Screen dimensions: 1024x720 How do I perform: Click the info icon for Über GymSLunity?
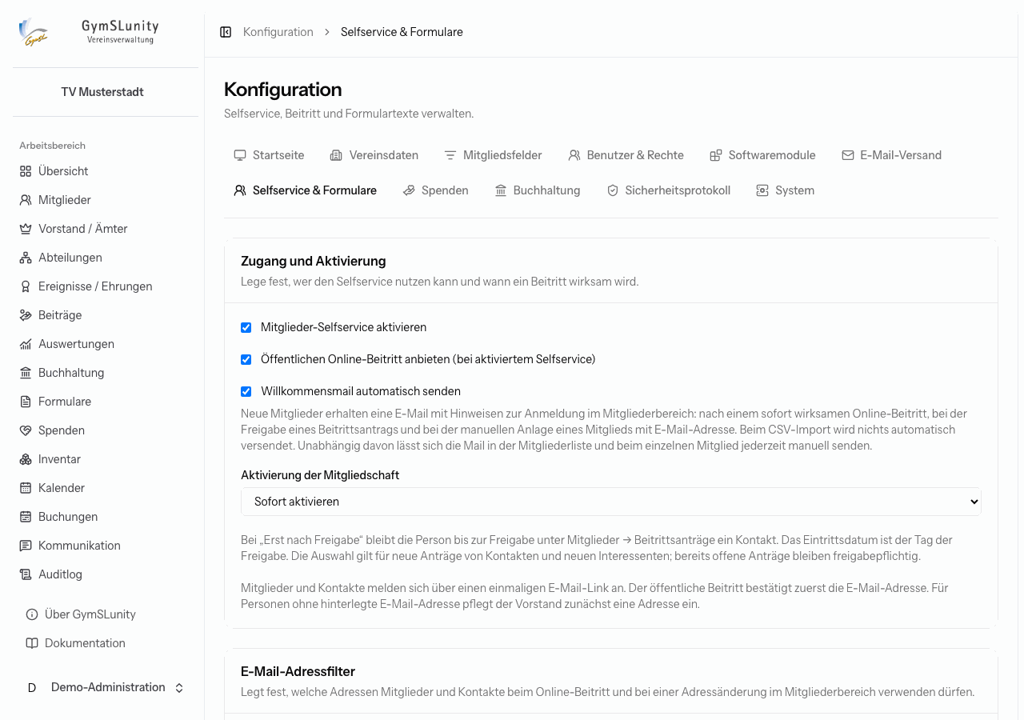[x=32, y=614]
